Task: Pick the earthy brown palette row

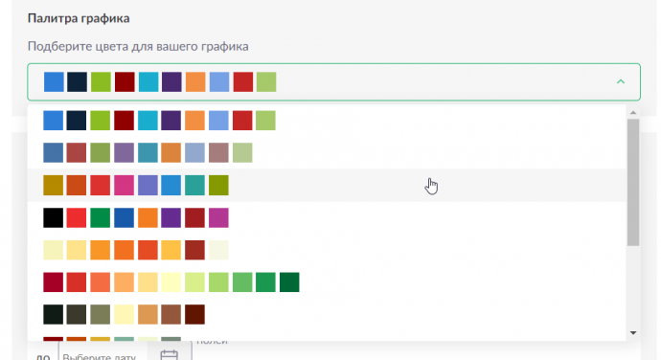Action: tap(327, 314)
